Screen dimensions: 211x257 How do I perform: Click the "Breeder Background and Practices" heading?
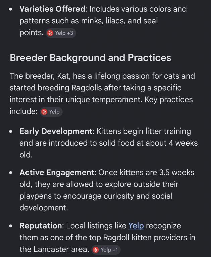pyautogui.click(x=91, y=58)
